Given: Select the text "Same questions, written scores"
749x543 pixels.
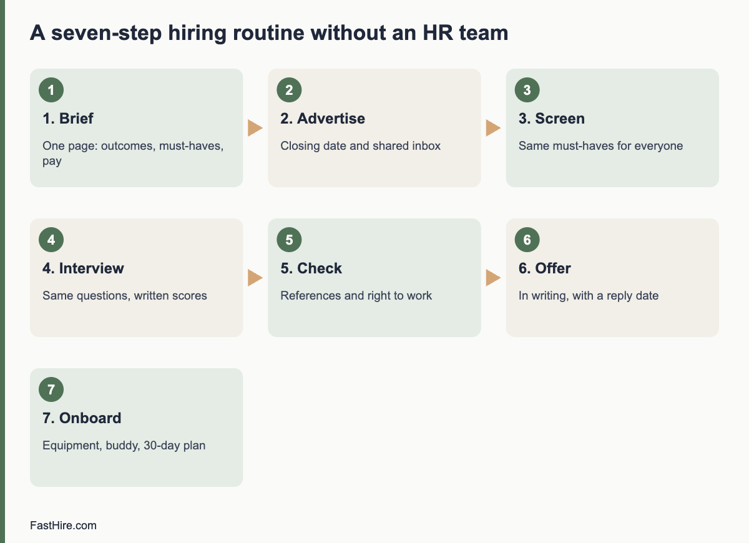Looking at the screenshot, I should 125,296.
